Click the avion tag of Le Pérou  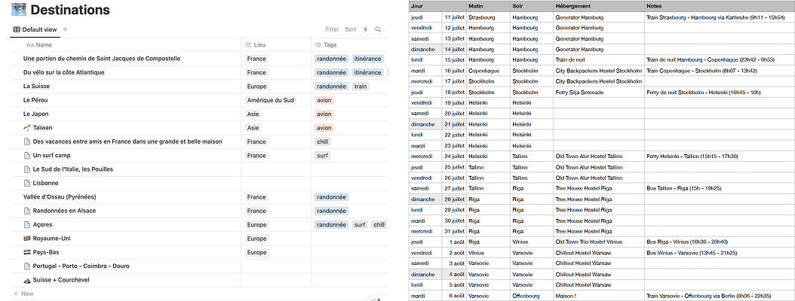pos(324,100)
